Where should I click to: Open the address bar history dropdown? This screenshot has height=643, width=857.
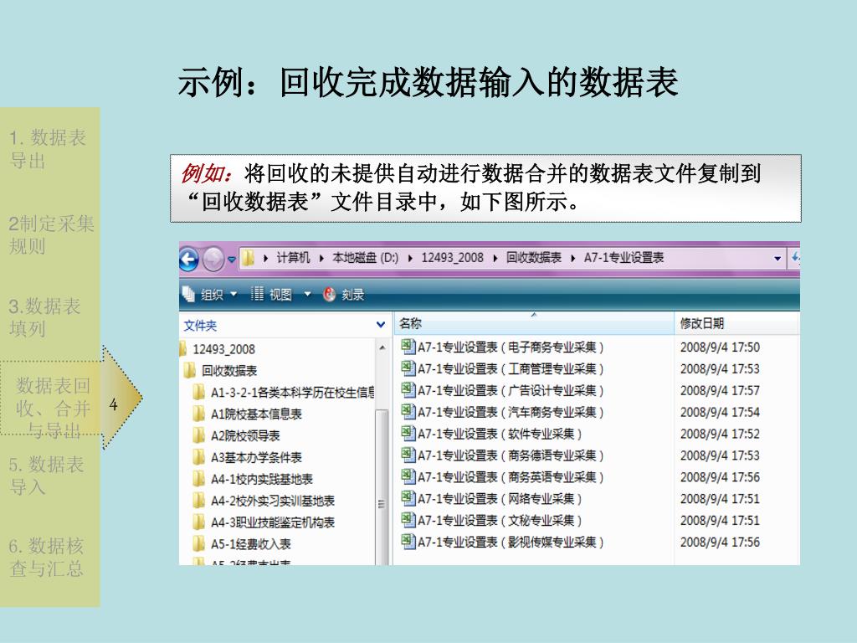pyautogui.click(x=777, y=259)
